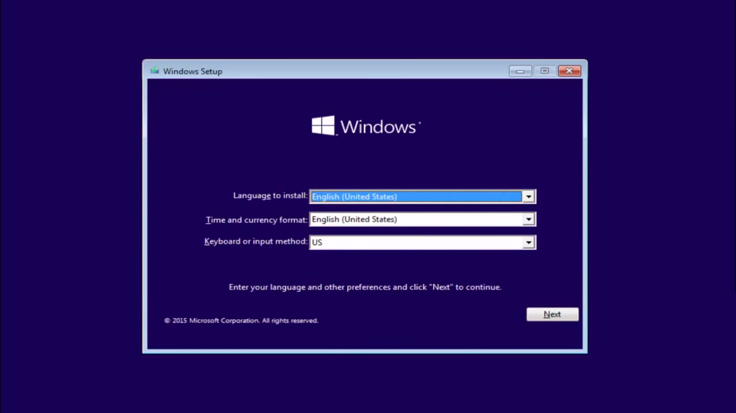Click the US keyboard layout field
Viewport: 736px width, 413px height.
415,243
